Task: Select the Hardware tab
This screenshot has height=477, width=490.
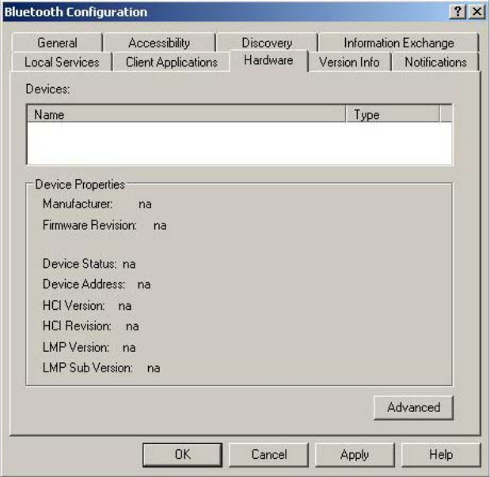Action: (x=269, y=60)
